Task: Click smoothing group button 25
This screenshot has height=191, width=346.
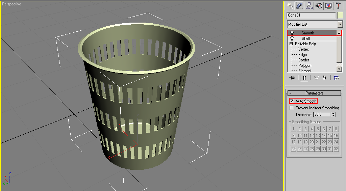Action: 293,148
